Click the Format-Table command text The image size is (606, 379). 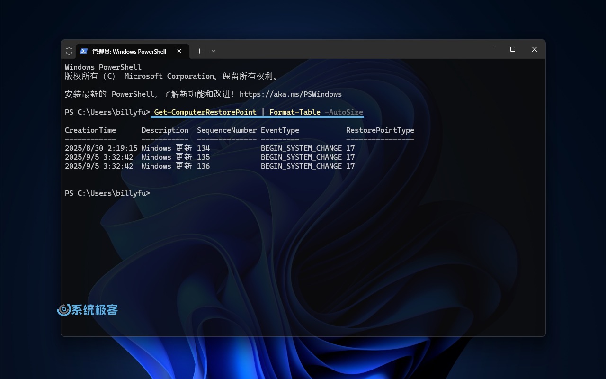click(295, 112)
